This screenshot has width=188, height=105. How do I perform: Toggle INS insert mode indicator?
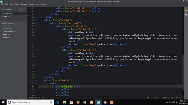tap(148, 98)
